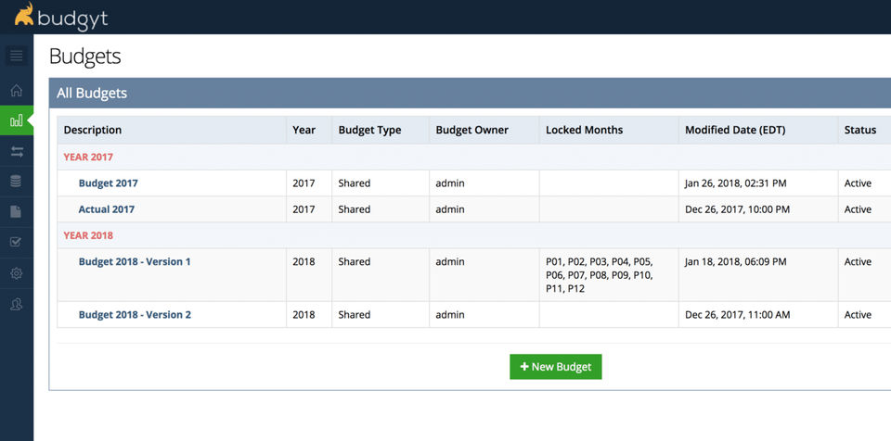Open the settings gear sidebar icon
Viewport: 891px width, 441px height.
point(16,273)
